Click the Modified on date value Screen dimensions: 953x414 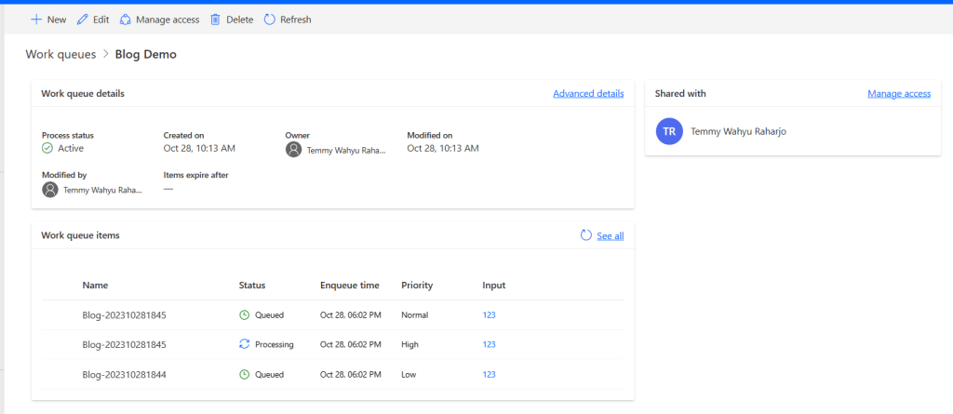click(443, 148)
